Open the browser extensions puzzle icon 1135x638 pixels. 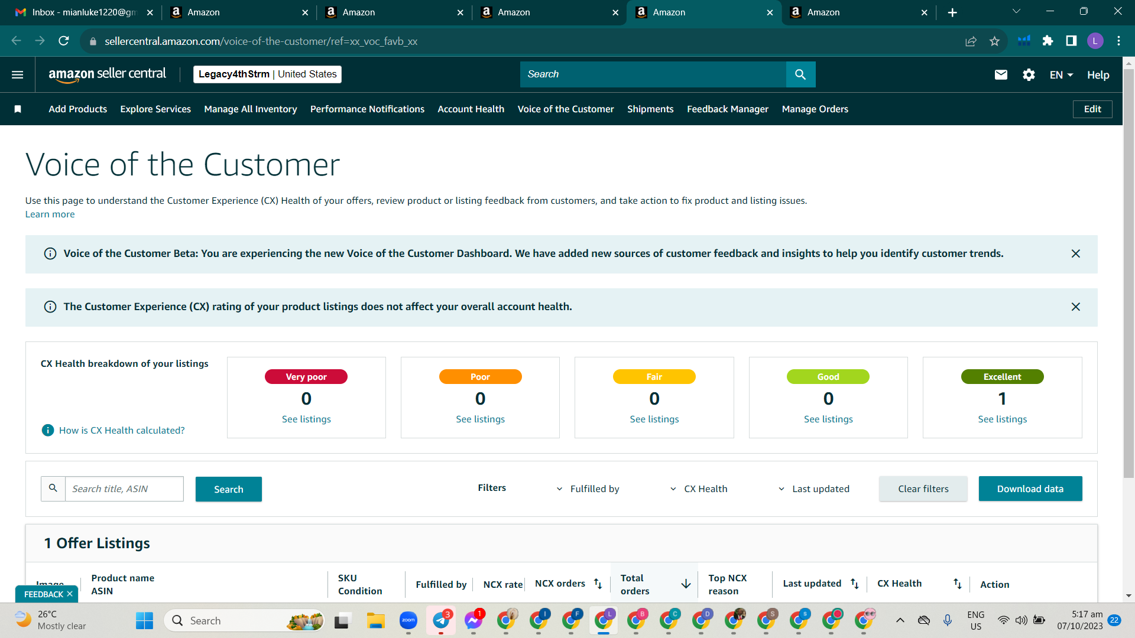[x=1048, y=41]
